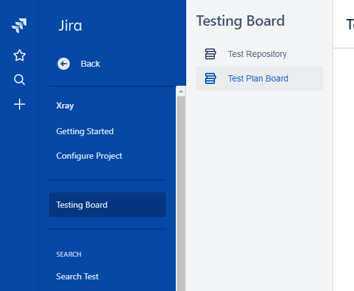Click the Test Plan Board stack icon

click(x=210, y=78)
